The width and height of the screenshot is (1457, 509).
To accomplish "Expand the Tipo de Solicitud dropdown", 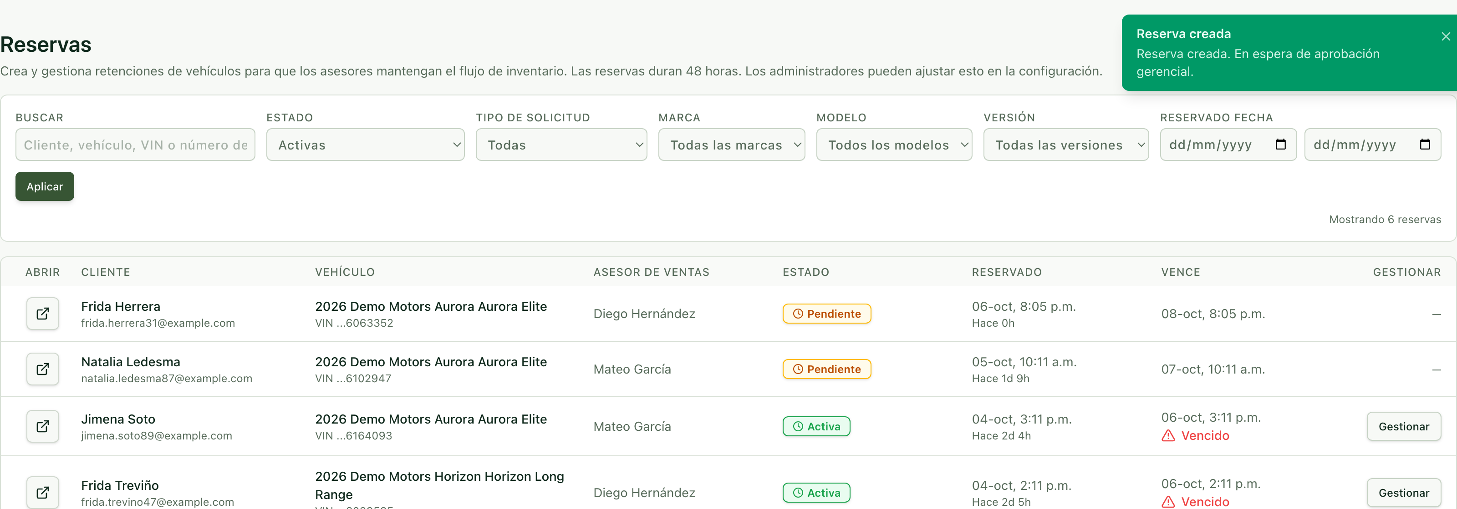I will pyautogui.click(x=561, y=145).
